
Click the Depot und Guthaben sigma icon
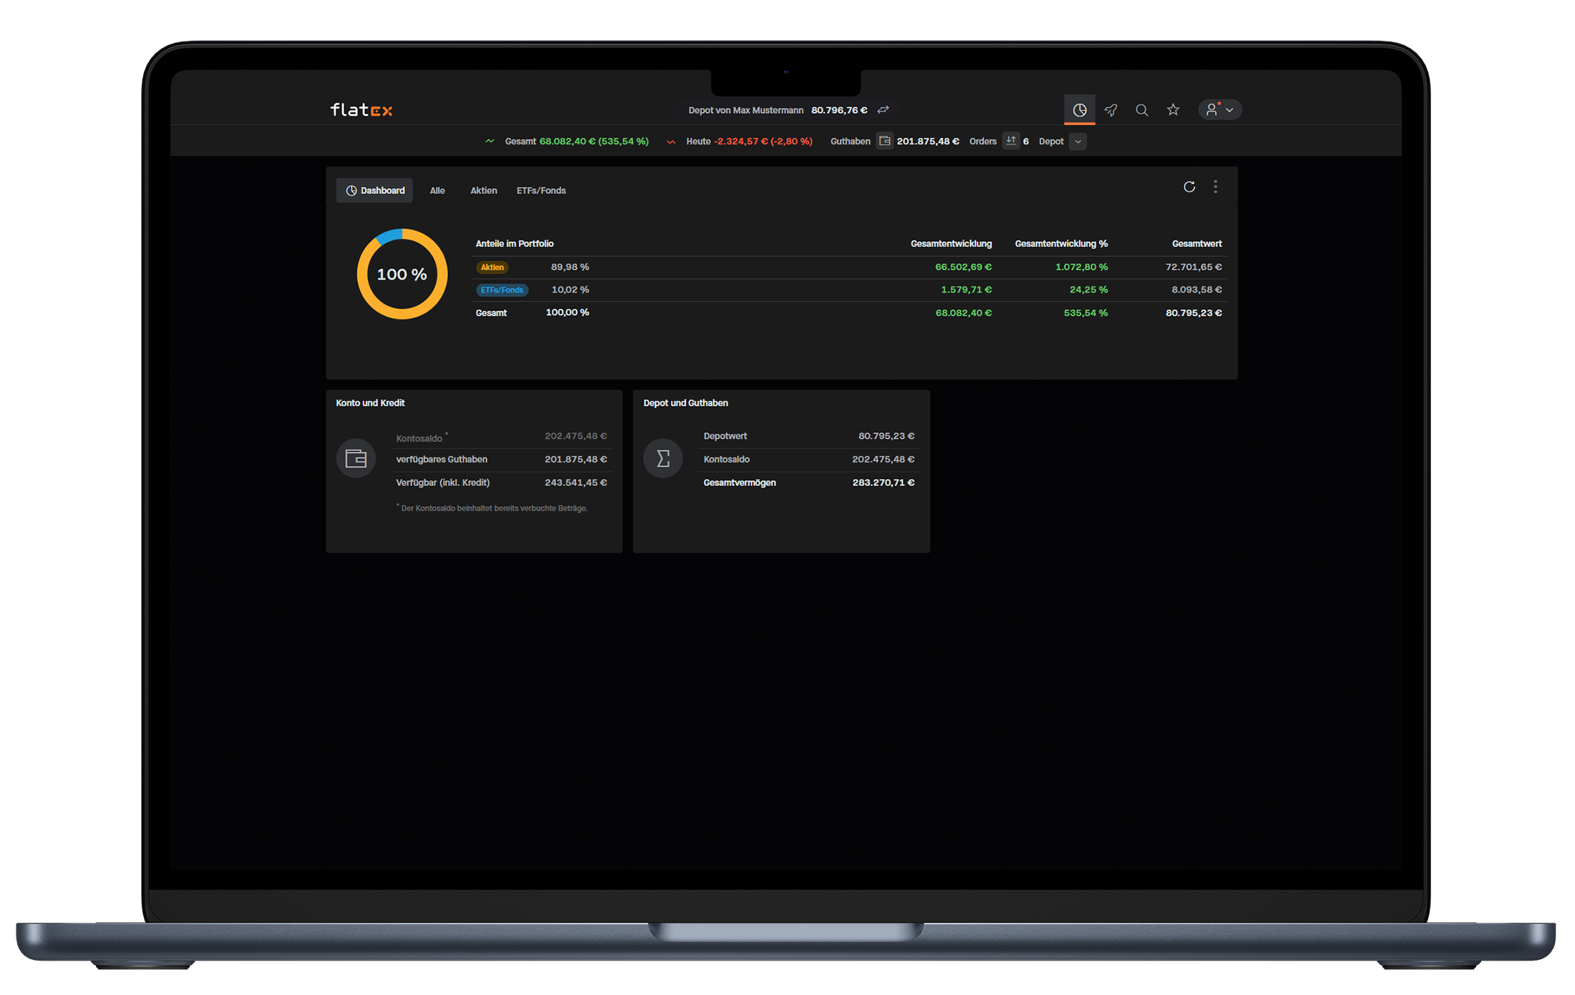point(663,458)
